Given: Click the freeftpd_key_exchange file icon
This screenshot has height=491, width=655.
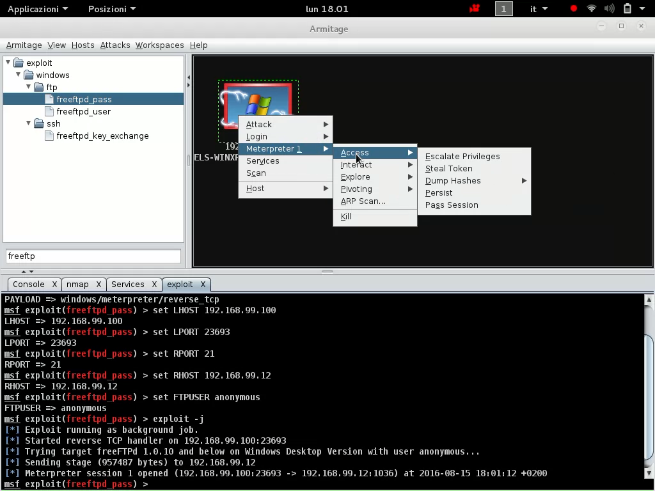Looking at the screenshot, I should click(x=49, y=136).
